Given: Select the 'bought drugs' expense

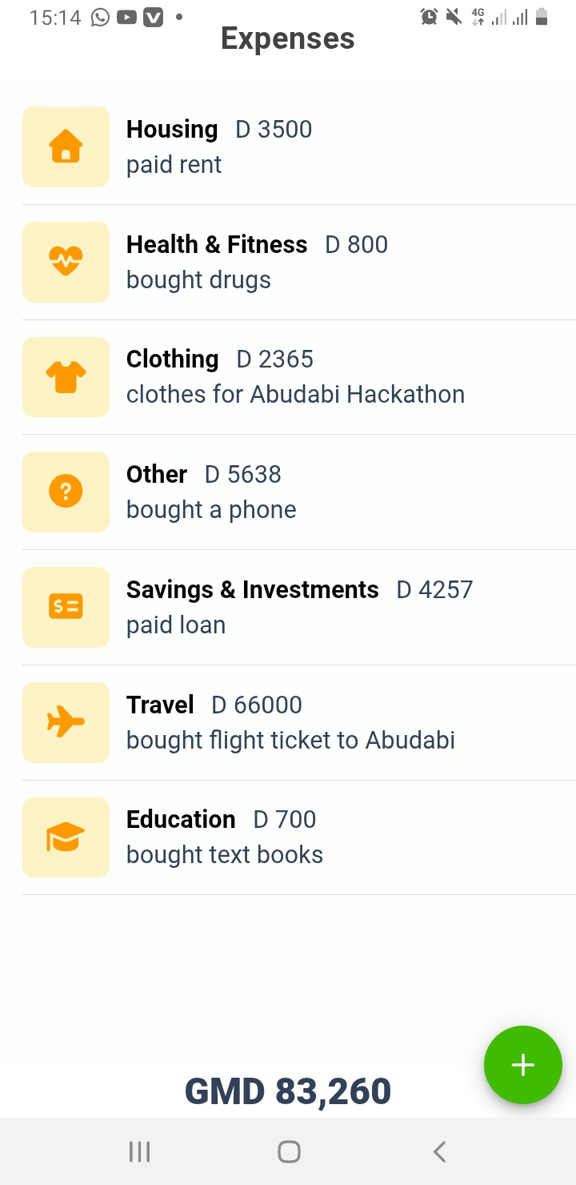Looking at the screenshot, I should pos(198,280).
